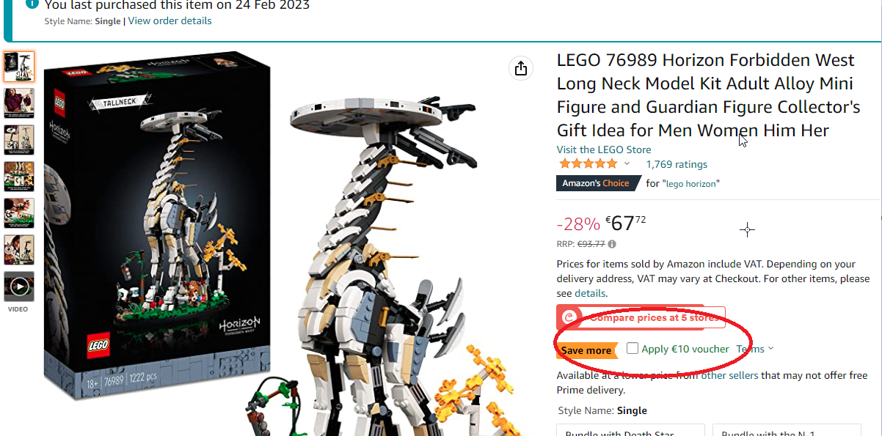Image resolution: width=882 pixels, height=436 pixels.
Task: Select the second product image thumbnail
Action: [19, 103]
